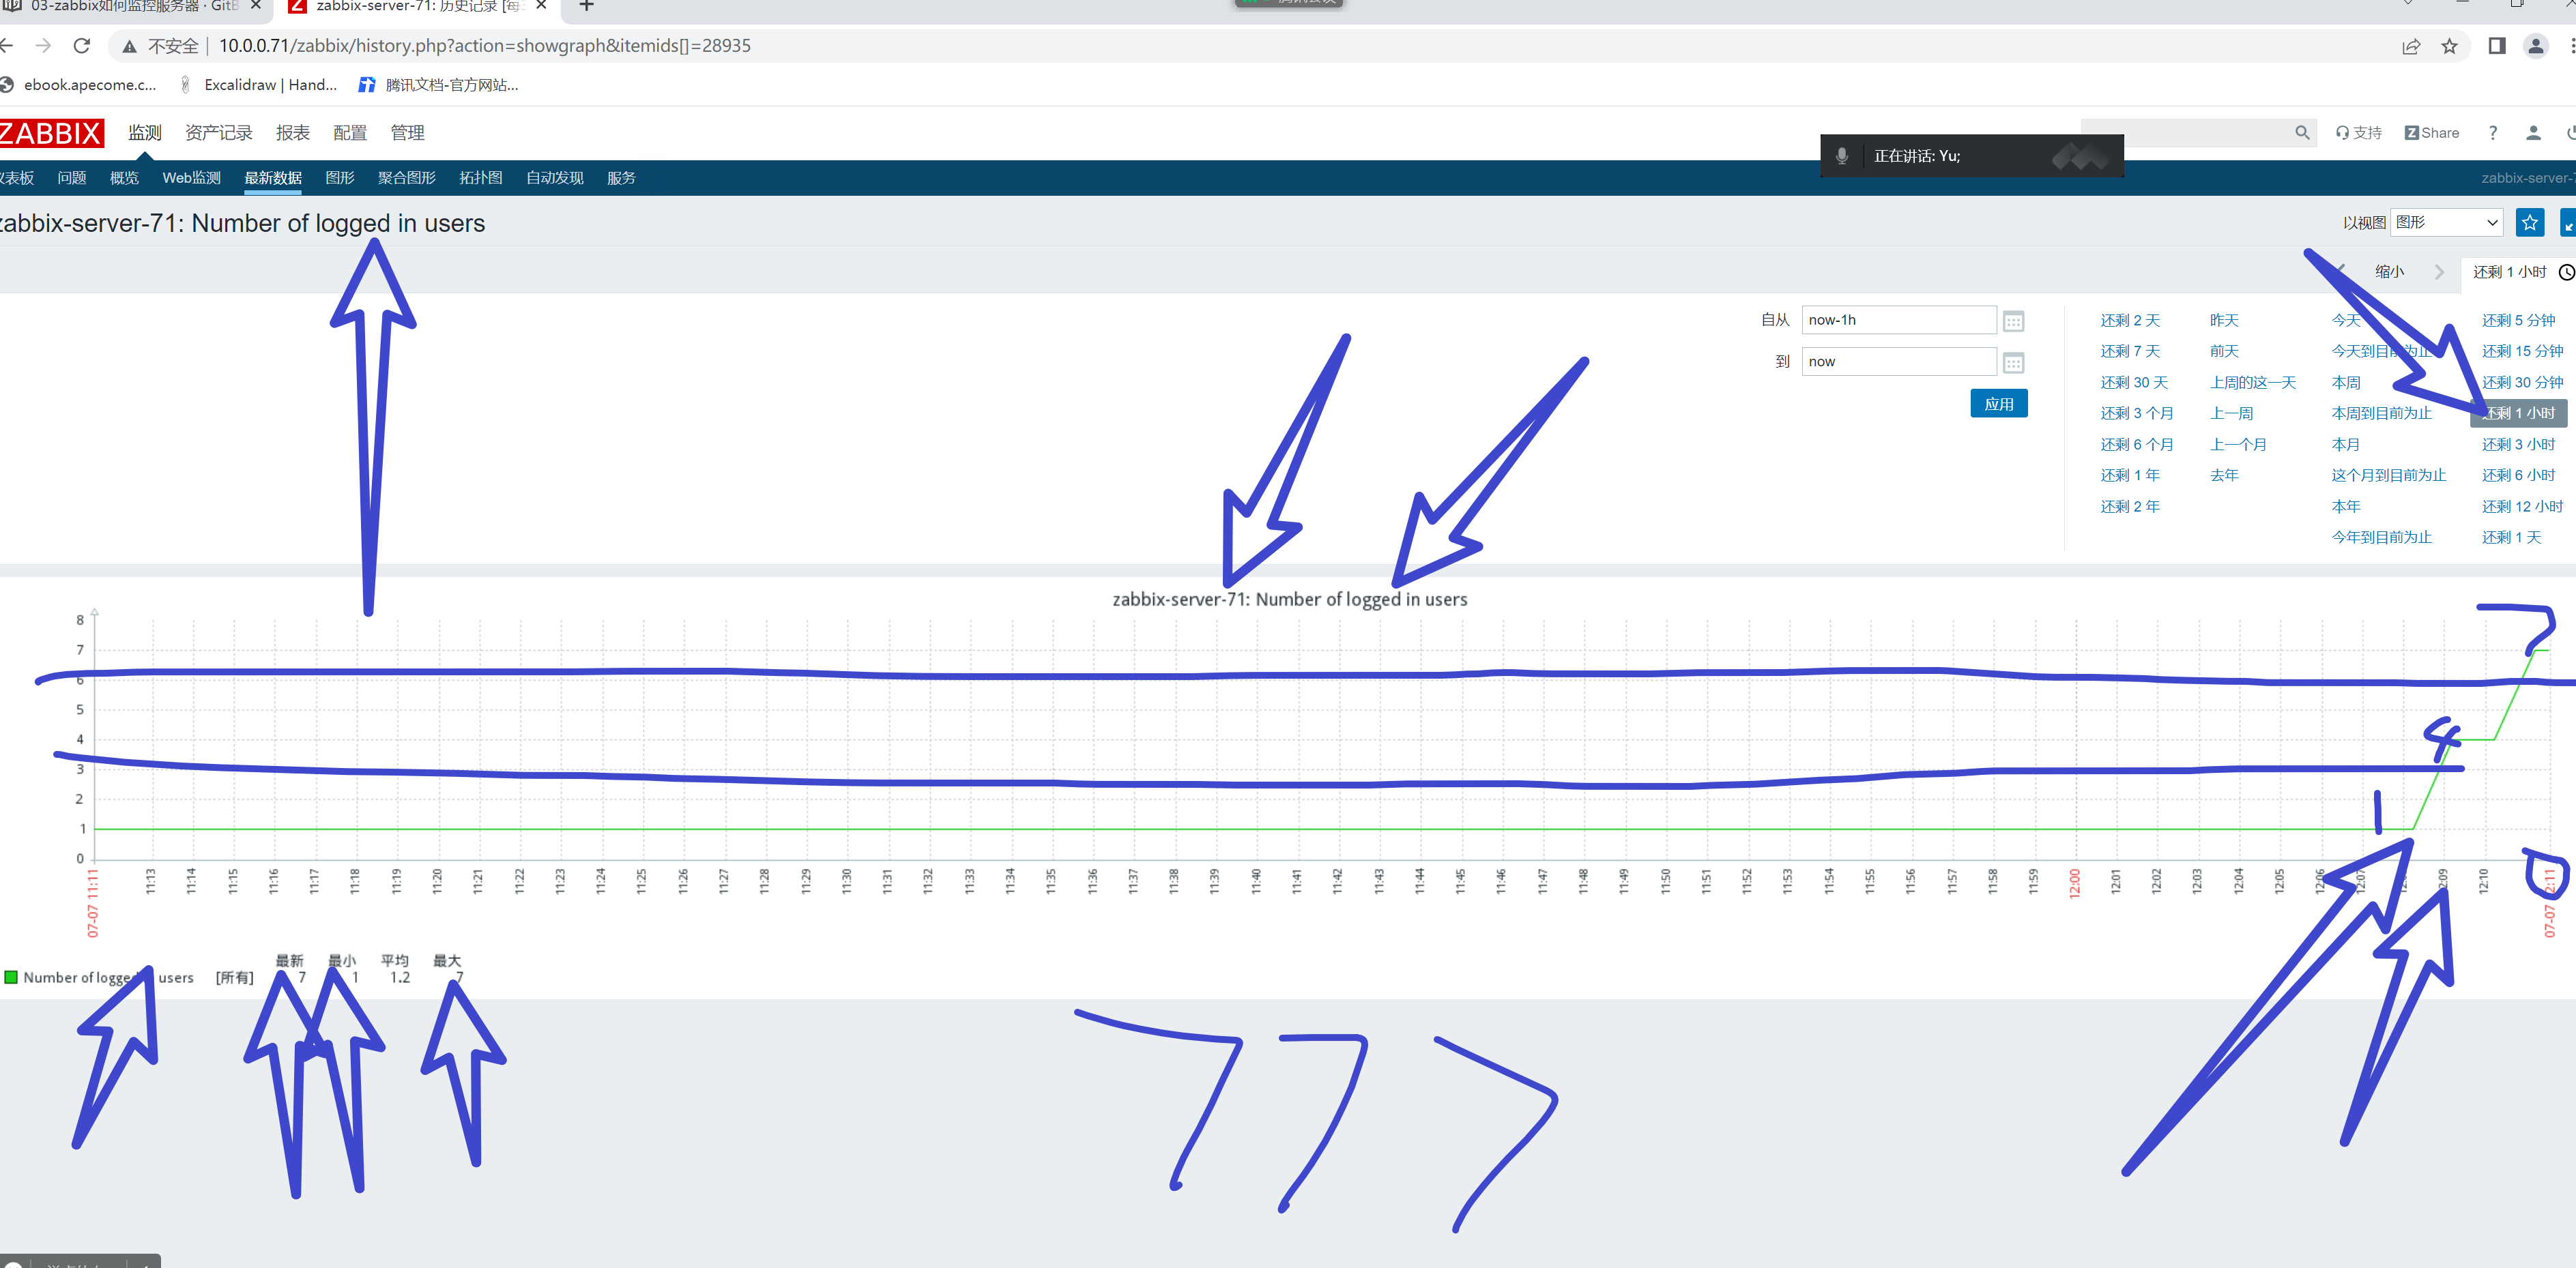Open new browser tab with plus icon
Screen dimensions: 2576x1268
[587, 6]
